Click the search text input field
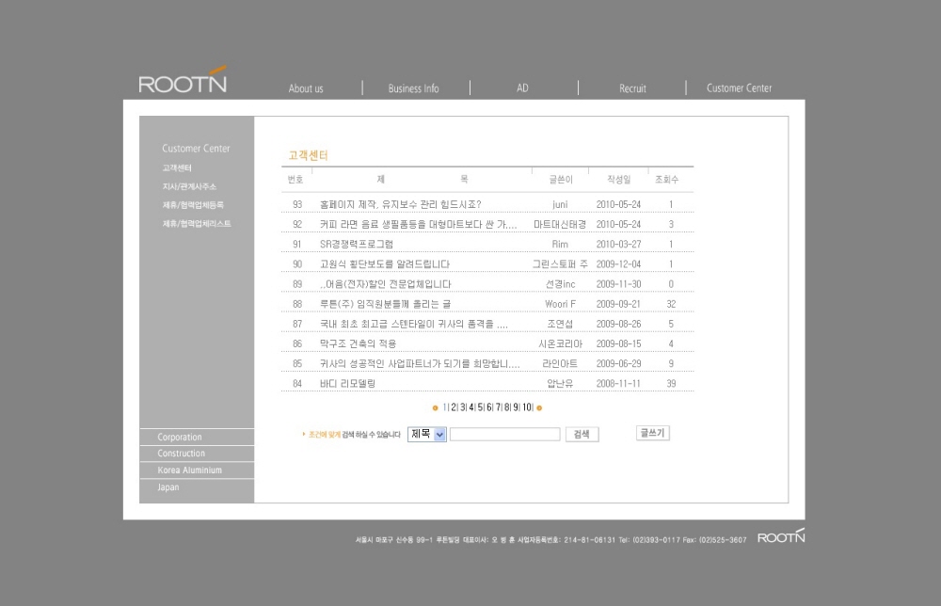 click(504, 434)
